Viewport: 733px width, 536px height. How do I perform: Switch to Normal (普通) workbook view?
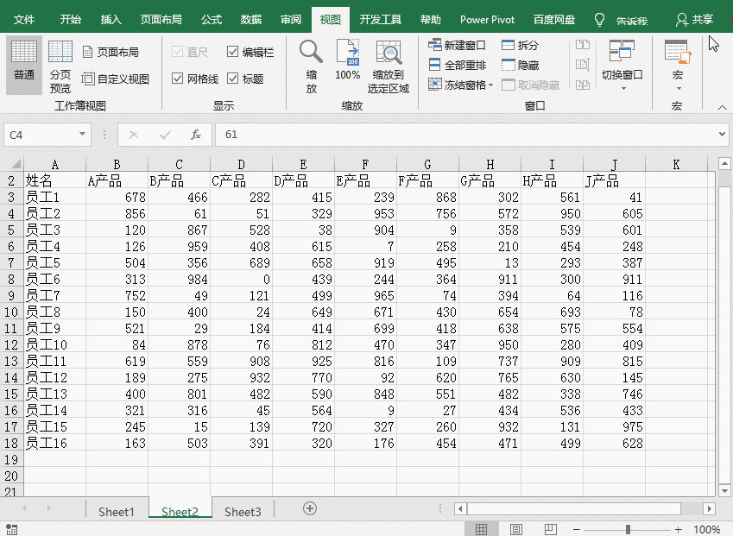pyautogui.click(x=24, y=65)
